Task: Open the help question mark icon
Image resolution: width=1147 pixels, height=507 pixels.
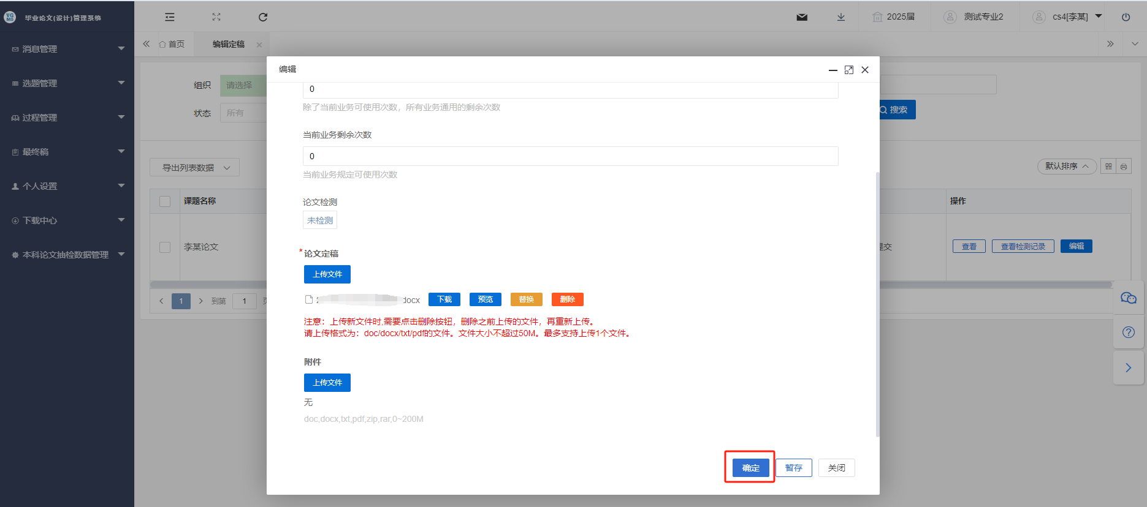Action: coord(1129,332)
